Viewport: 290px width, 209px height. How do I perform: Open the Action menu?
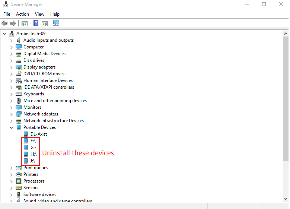click(22, 14)
